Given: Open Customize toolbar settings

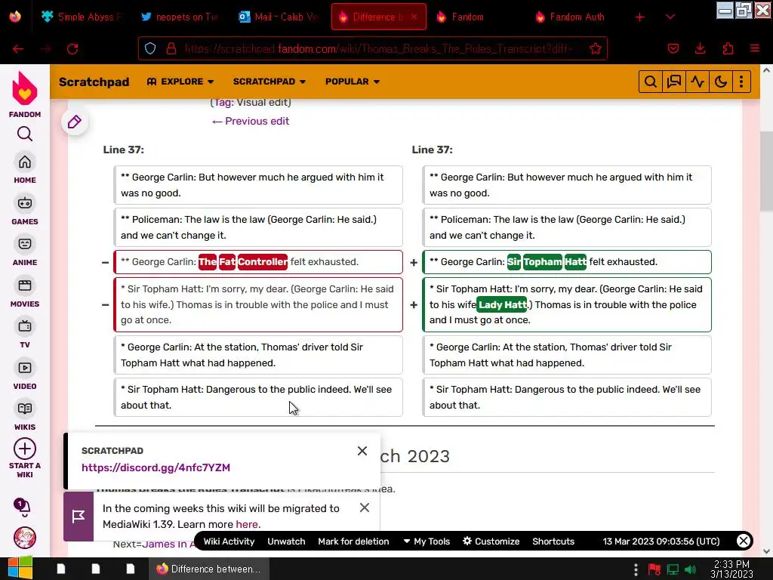Looking at the screenshot, I should coord(491,541).
